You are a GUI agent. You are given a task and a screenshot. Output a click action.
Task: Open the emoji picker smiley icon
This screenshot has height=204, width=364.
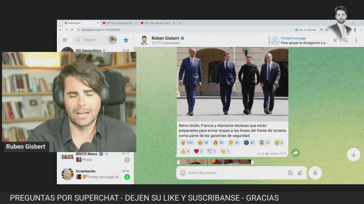pos(183,173)
